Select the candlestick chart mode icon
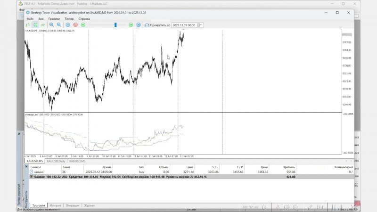377x212 pixels. tap(35, 25)
